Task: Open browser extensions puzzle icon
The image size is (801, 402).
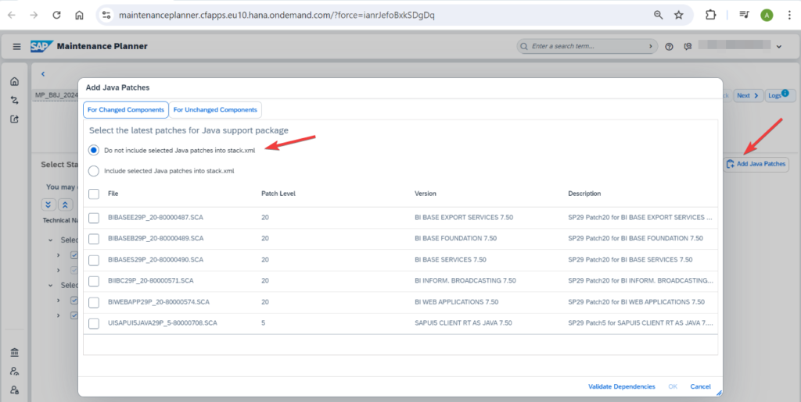Action: (x=710, y=16)
